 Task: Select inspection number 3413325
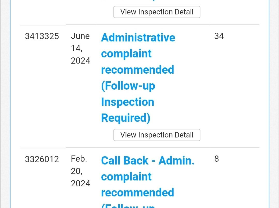(x=42, y=36)
